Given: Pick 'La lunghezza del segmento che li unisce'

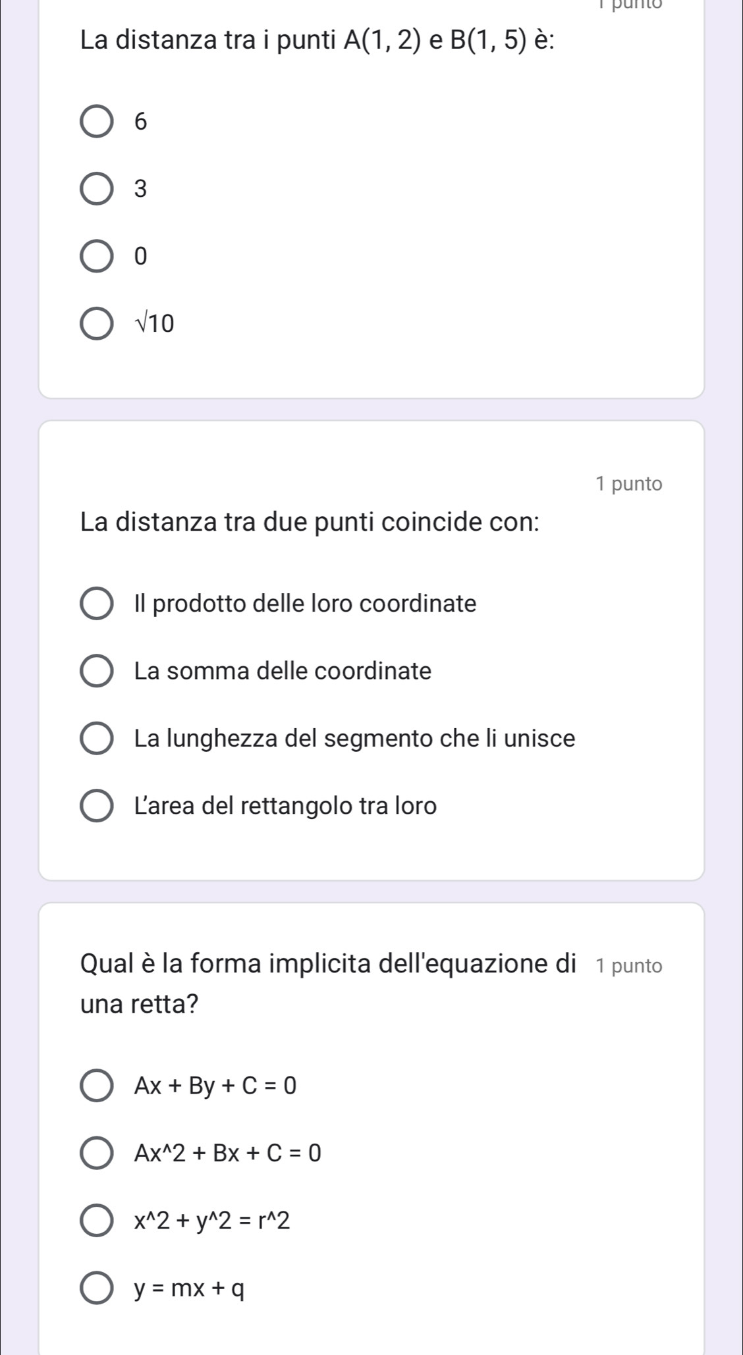Looking at the screenshot, I should 96,739.
